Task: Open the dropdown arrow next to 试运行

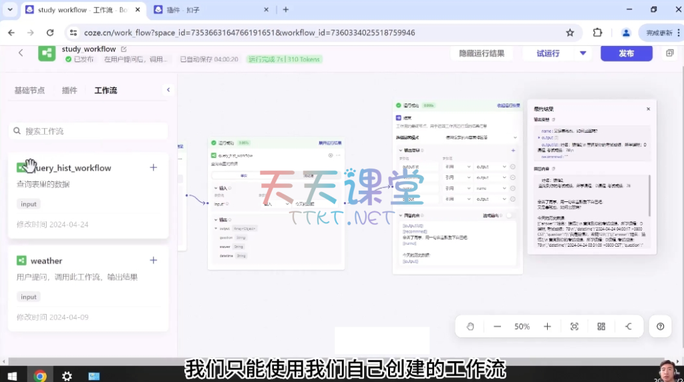Action: click(582, 53)
